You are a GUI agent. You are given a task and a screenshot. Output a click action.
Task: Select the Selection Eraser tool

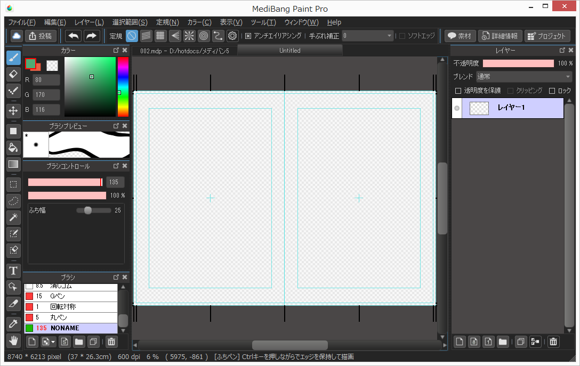(13, 250)
